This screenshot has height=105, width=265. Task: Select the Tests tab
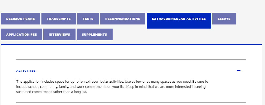(88, 19)
